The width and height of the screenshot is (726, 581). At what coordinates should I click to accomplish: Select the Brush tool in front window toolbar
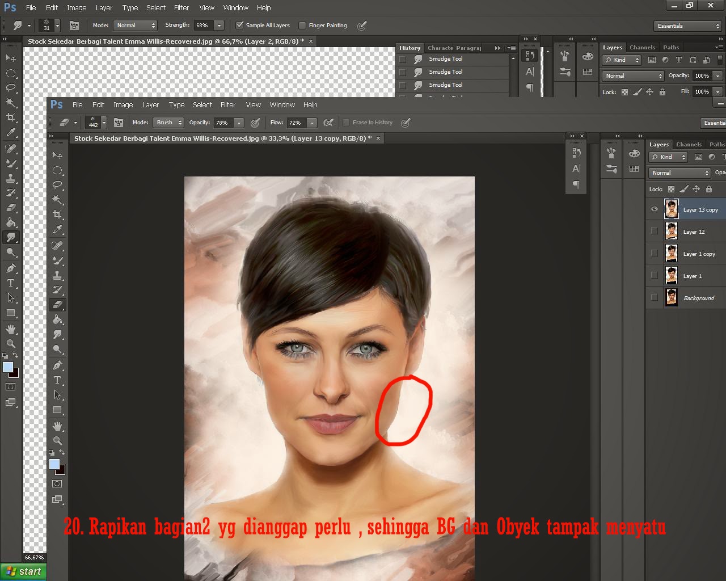(x=57, y=260)
